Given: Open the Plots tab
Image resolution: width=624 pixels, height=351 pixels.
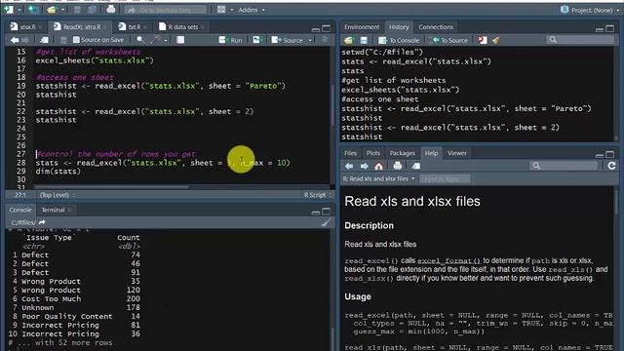Looking at the screenshot, I should point(372,153).
